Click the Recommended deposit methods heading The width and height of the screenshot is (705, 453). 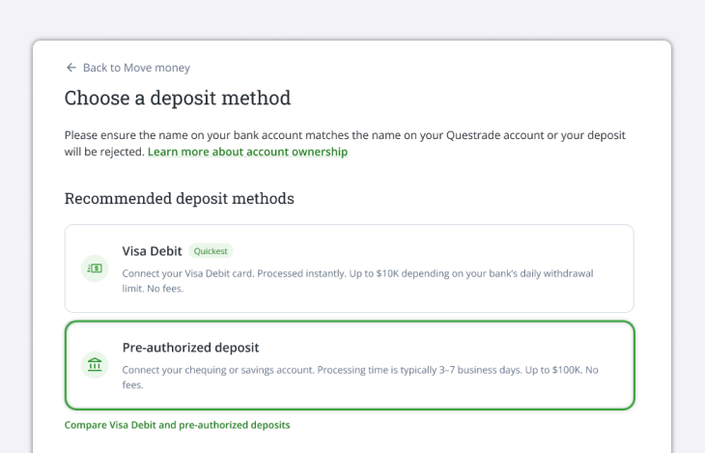click(x=179, y=198)
